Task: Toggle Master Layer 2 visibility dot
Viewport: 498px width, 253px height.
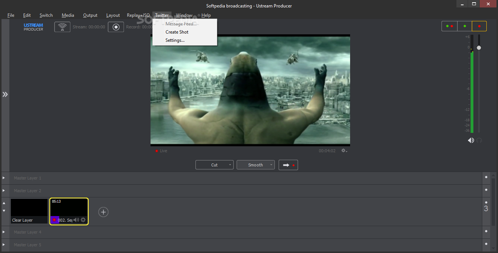Action: [486, 190]
